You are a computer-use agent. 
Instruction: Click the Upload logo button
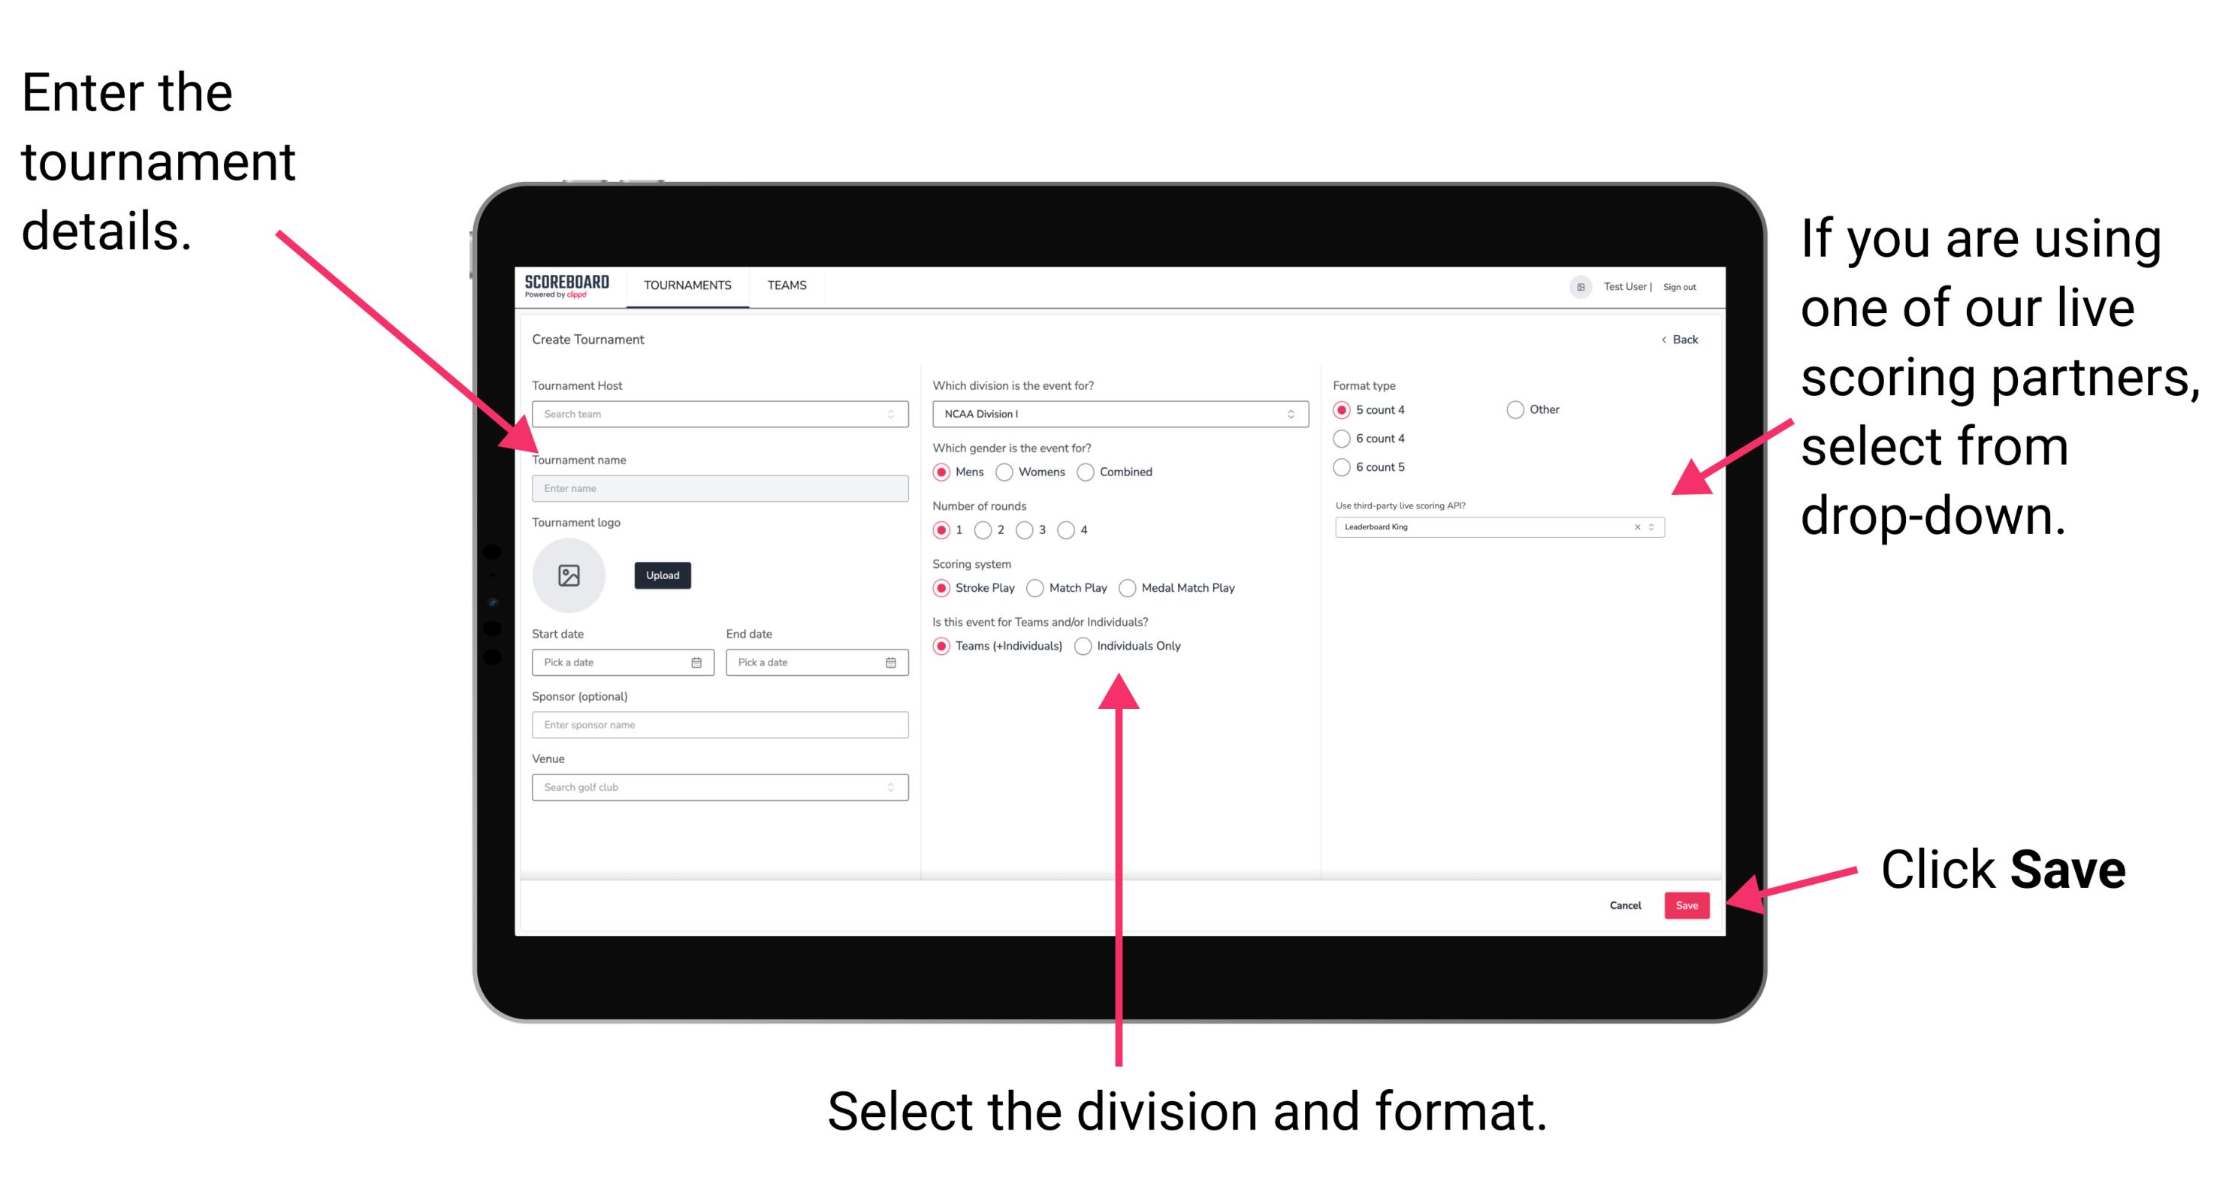coord(663,575)
